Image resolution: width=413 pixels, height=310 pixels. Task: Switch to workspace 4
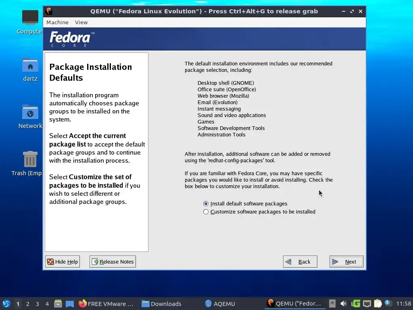tap(47, 304)
